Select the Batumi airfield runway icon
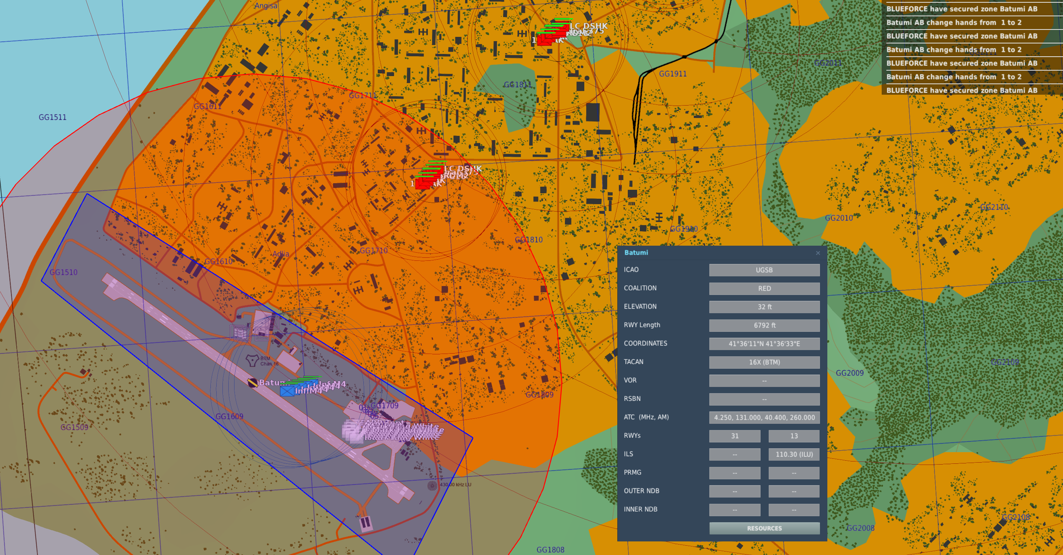This screenshot has width=1063, height=555. [252, 383]
